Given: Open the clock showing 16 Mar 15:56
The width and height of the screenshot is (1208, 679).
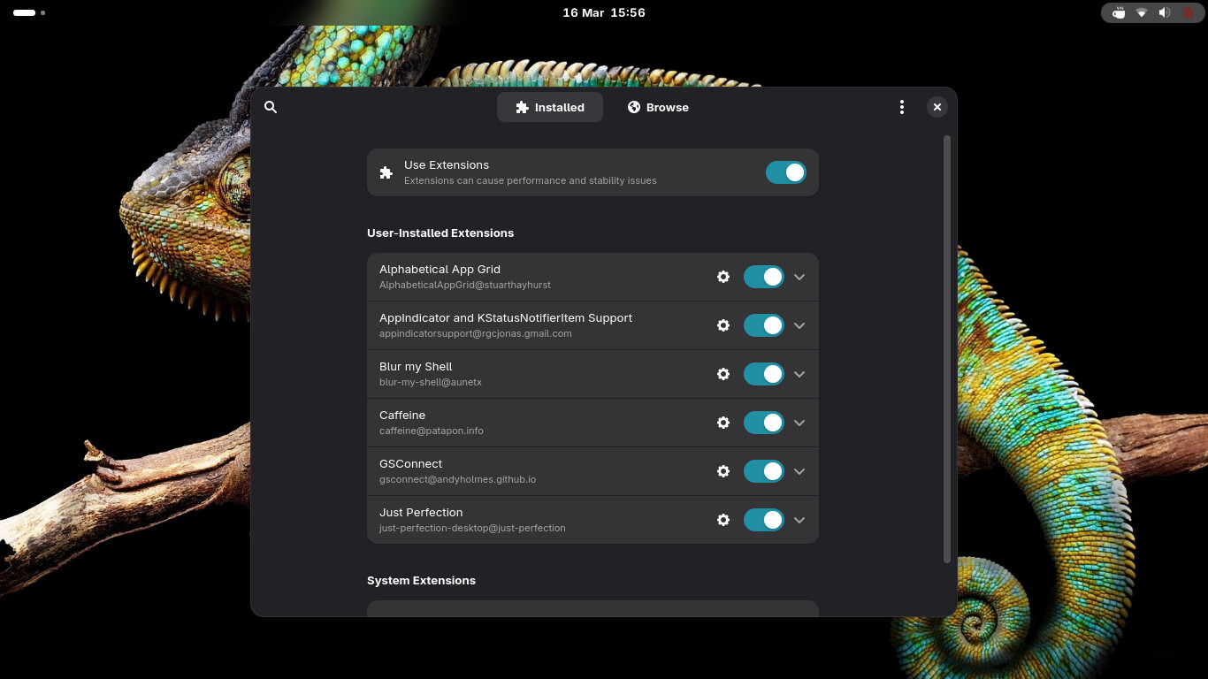Looking at the screenshot, I should tap(604, 12).
